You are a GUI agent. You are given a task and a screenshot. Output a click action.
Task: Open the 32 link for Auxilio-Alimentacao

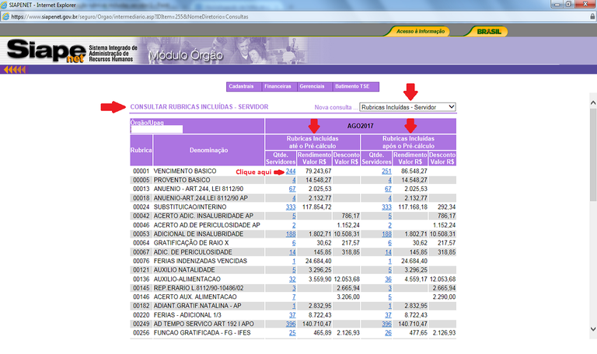click(292, 279)
